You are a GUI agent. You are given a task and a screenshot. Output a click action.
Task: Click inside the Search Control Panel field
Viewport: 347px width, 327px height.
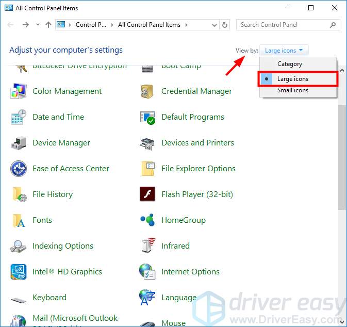pos(283,25)
